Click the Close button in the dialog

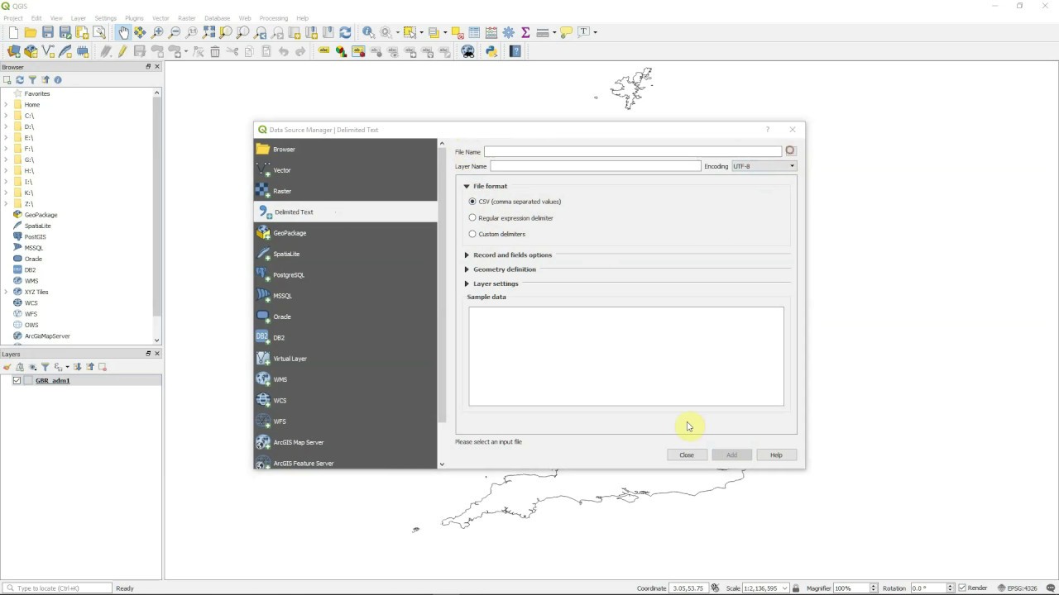click(687, 455)
